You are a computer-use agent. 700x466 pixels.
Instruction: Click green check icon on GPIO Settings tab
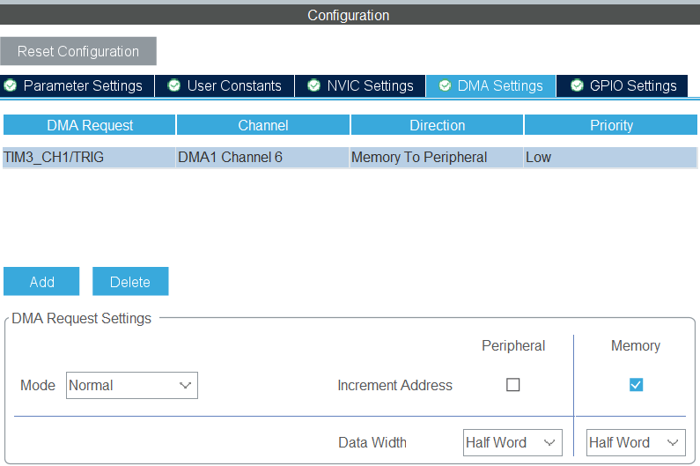[577, 85]
